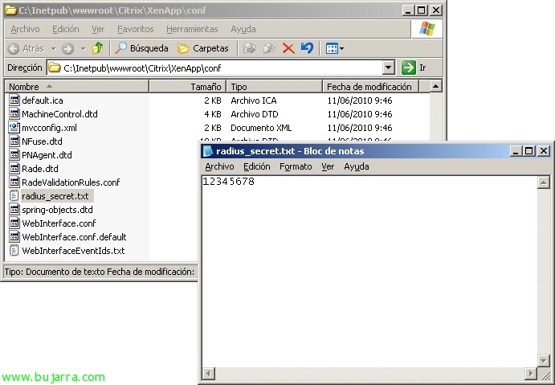Screen dimensions: 555x385
Task: Click the 12345678 text in Notepad
Action: click(229, 182)
